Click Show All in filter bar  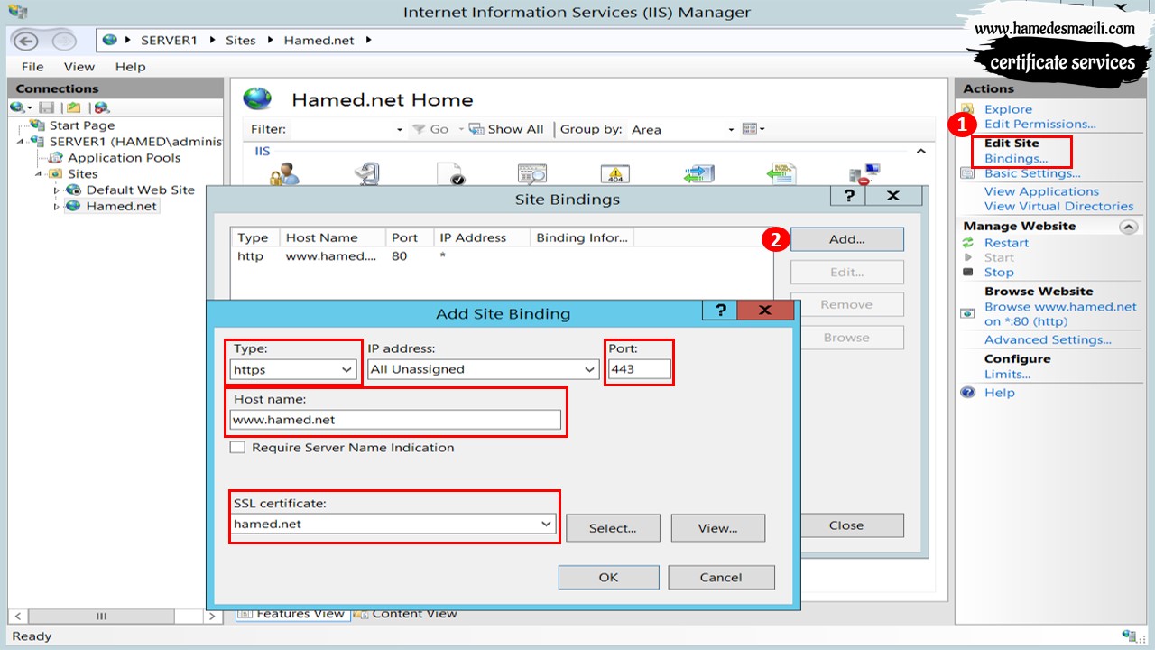506,129
